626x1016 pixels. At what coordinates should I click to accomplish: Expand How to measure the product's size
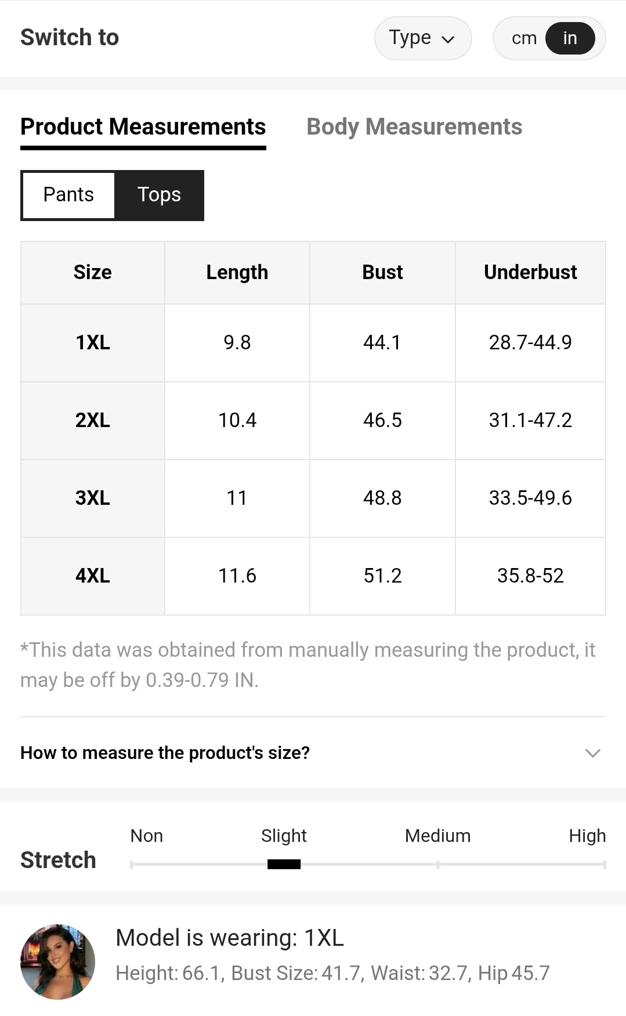165,753
